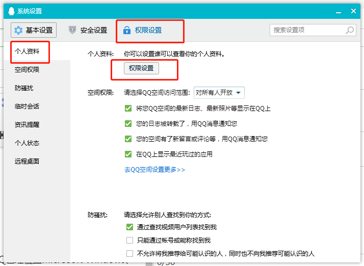The width and height of the screenshot is (364, 266).
Task: Click the 请选择允许别人查找到你的方式 text
Action: (x=167, y=215)
